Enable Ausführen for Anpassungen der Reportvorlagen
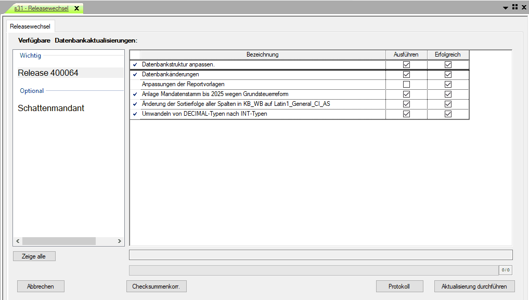The image size is (529, 300). (406, 85)
